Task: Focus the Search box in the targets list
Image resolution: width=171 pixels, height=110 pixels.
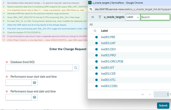Action: (x=155, y=17)
